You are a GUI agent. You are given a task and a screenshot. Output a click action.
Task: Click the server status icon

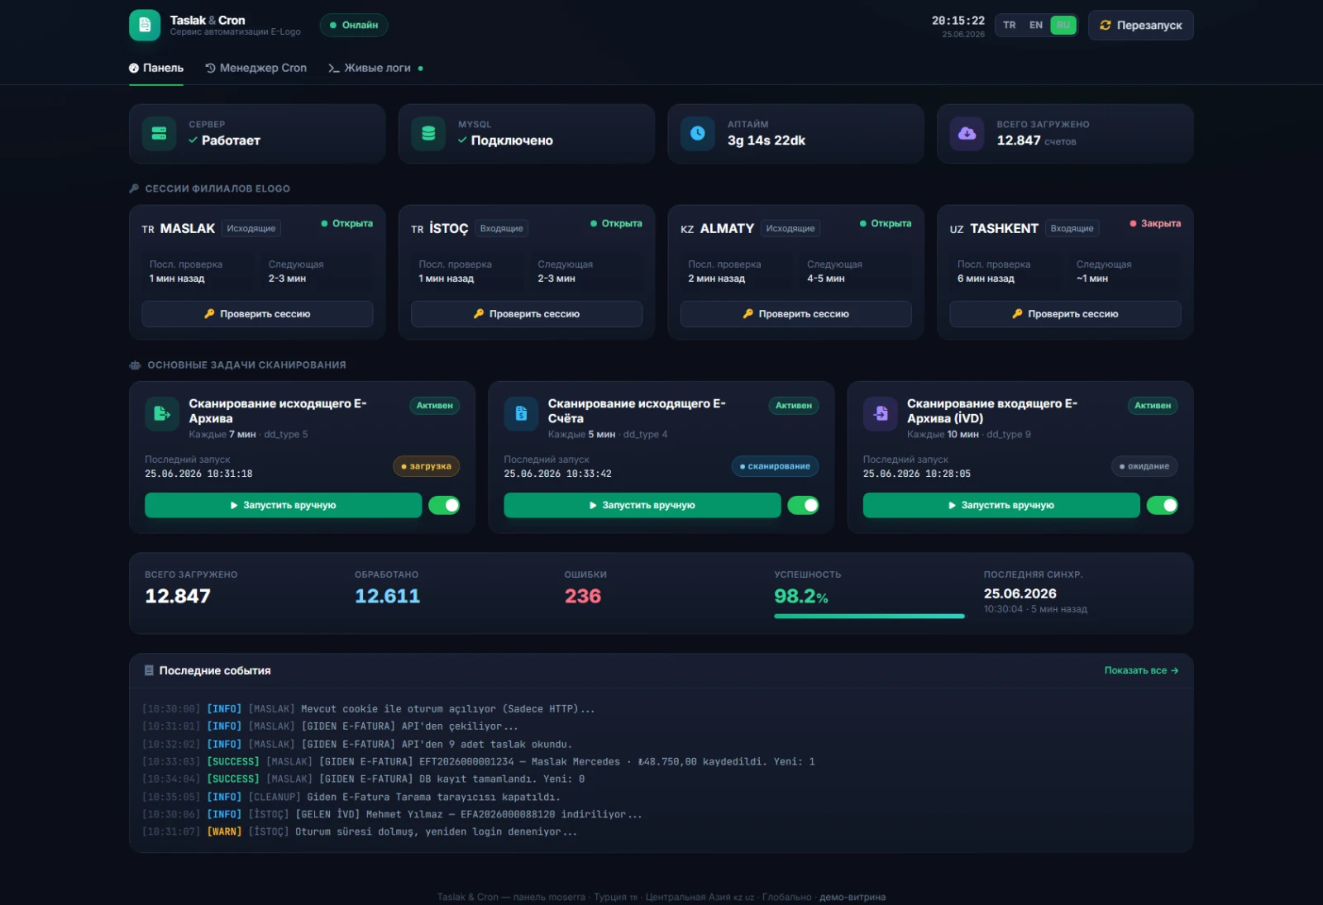point(160,133)
